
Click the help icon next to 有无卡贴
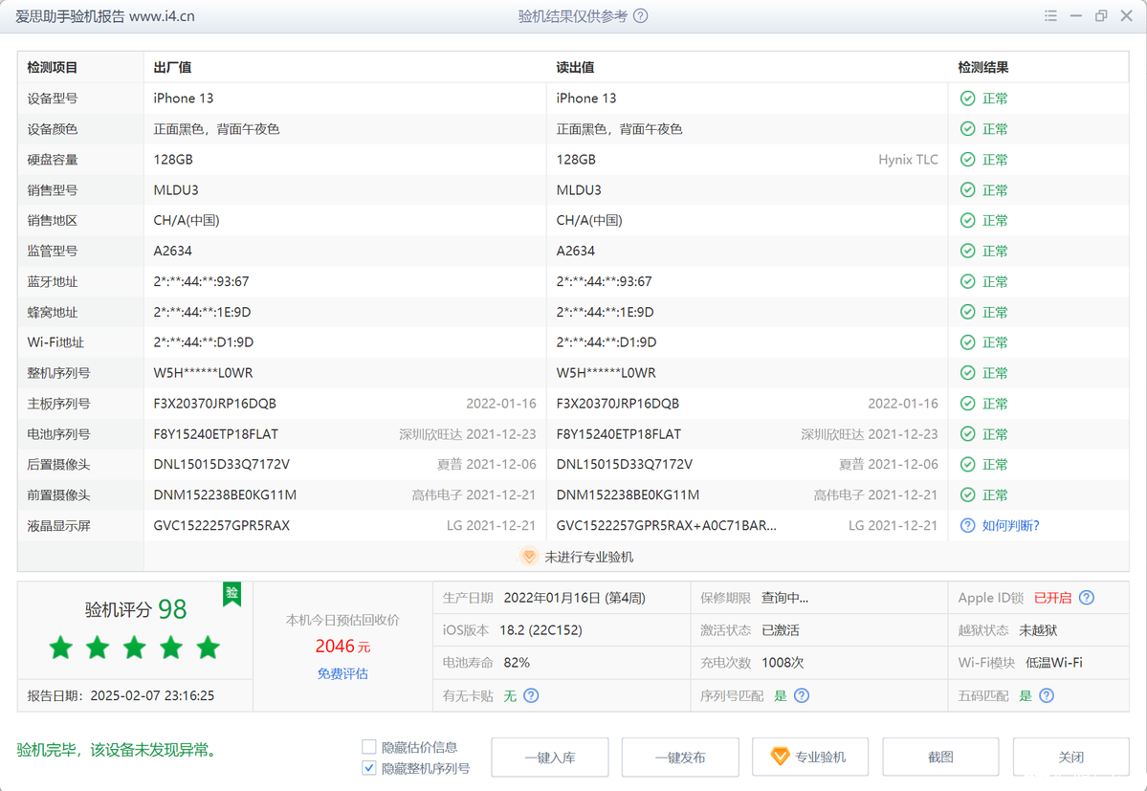click(531, 695)
